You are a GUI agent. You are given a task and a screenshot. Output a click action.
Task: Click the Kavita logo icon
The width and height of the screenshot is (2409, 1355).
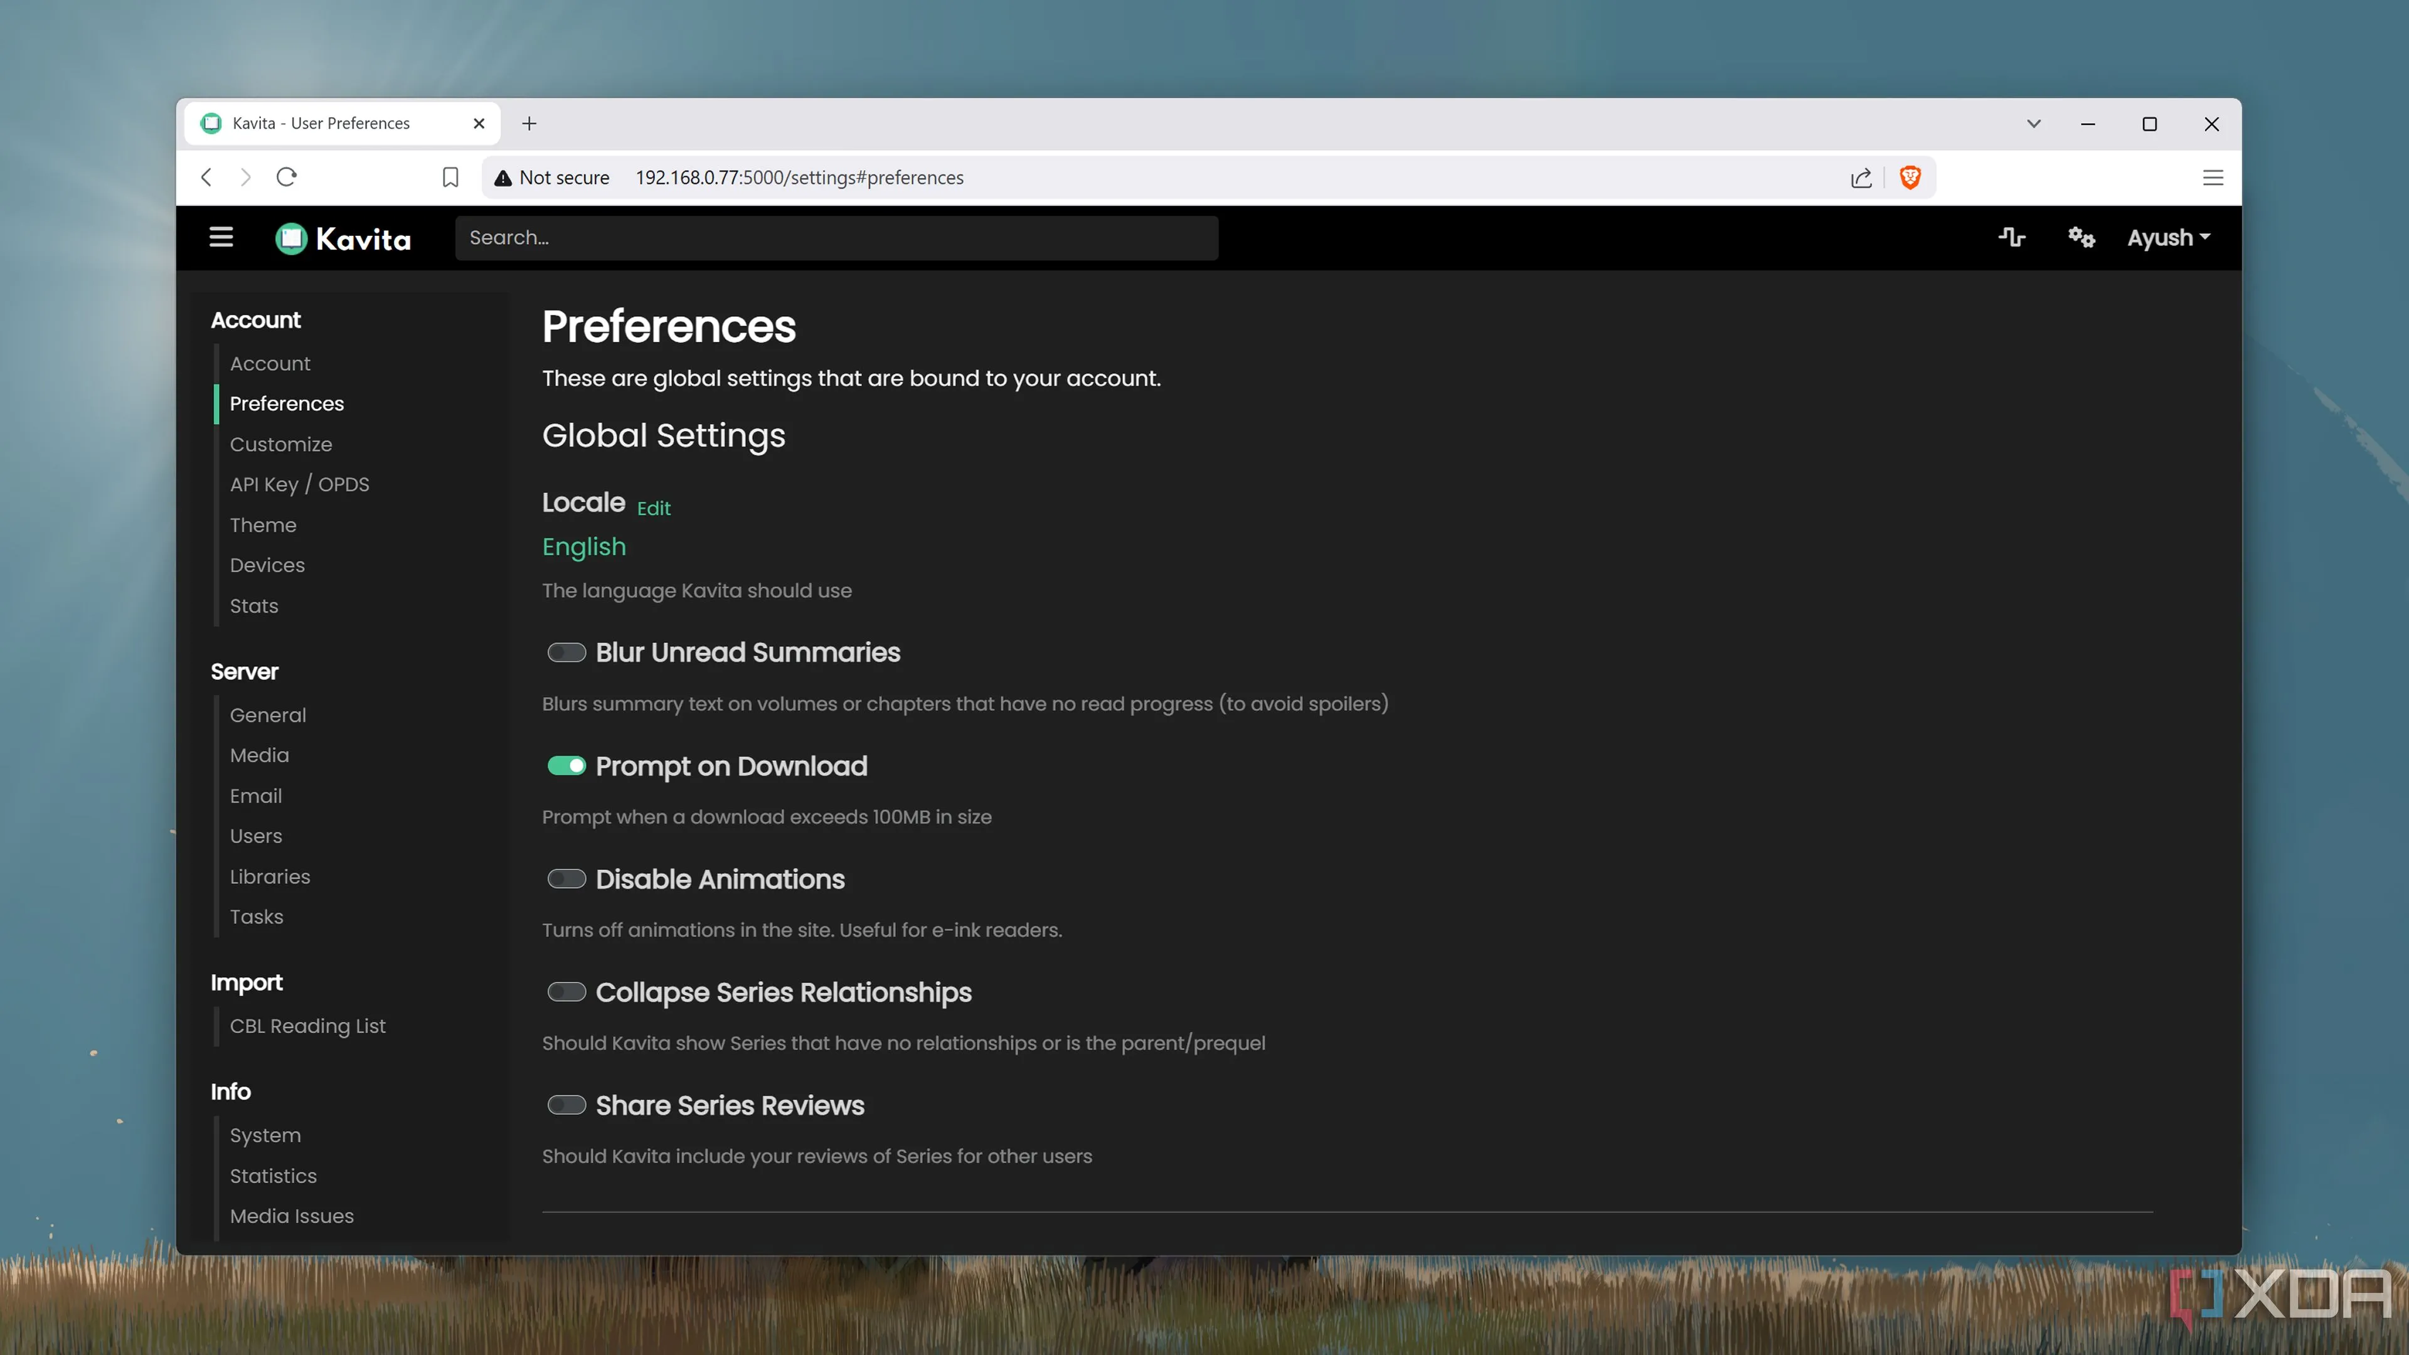291,238
